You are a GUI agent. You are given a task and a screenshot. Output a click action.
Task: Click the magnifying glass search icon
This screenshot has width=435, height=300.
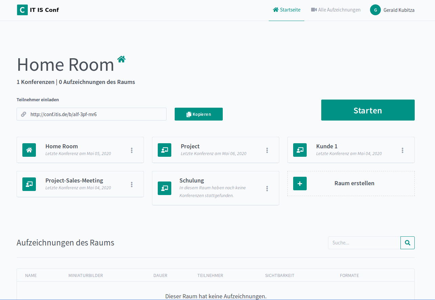point(407,243)
